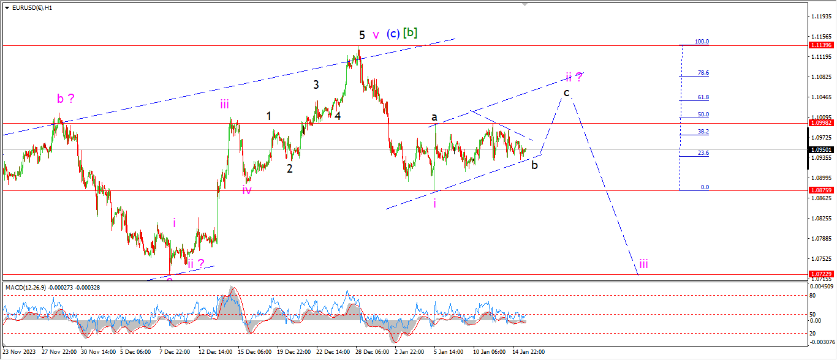Select the red 1.09982 price level tag
This screenshot has height=360, width=837.
pos(820,123)
